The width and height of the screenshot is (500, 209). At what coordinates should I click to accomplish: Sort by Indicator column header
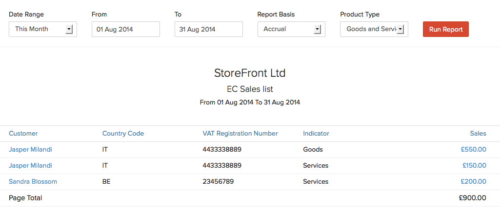coord(316,134)
